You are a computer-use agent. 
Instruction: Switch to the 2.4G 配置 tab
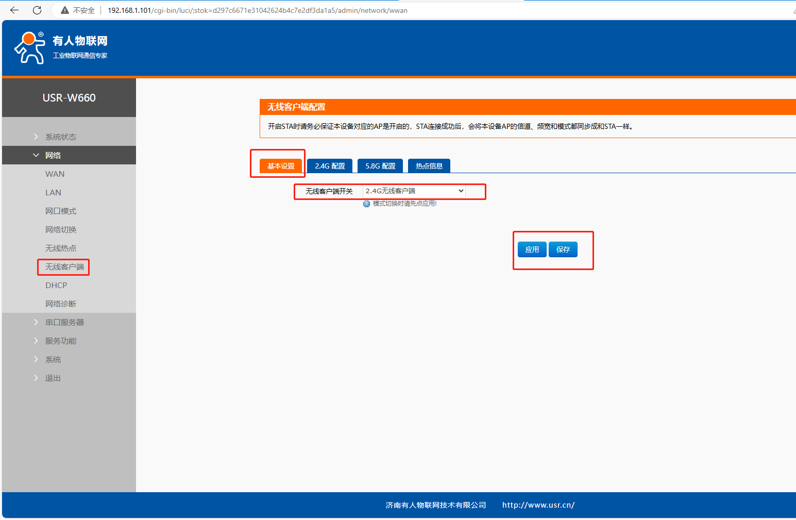[x=330, y=166]
